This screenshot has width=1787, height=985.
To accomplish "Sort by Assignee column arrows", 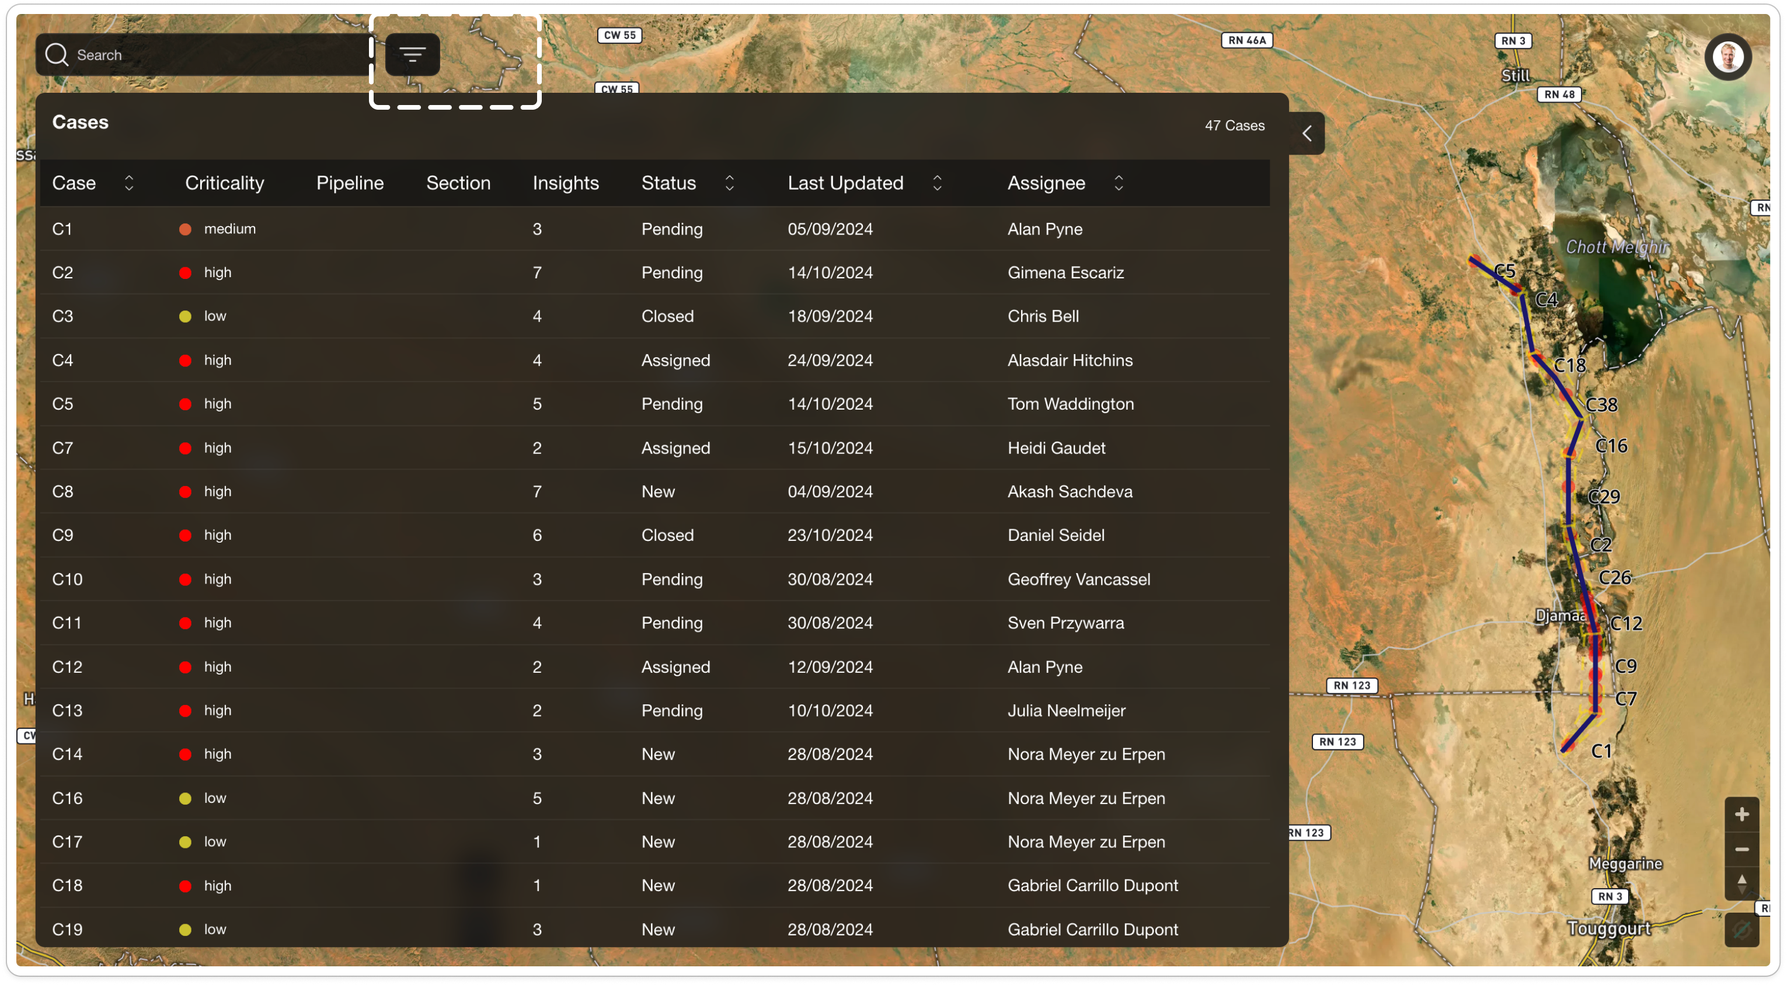I will (1119, 183).
